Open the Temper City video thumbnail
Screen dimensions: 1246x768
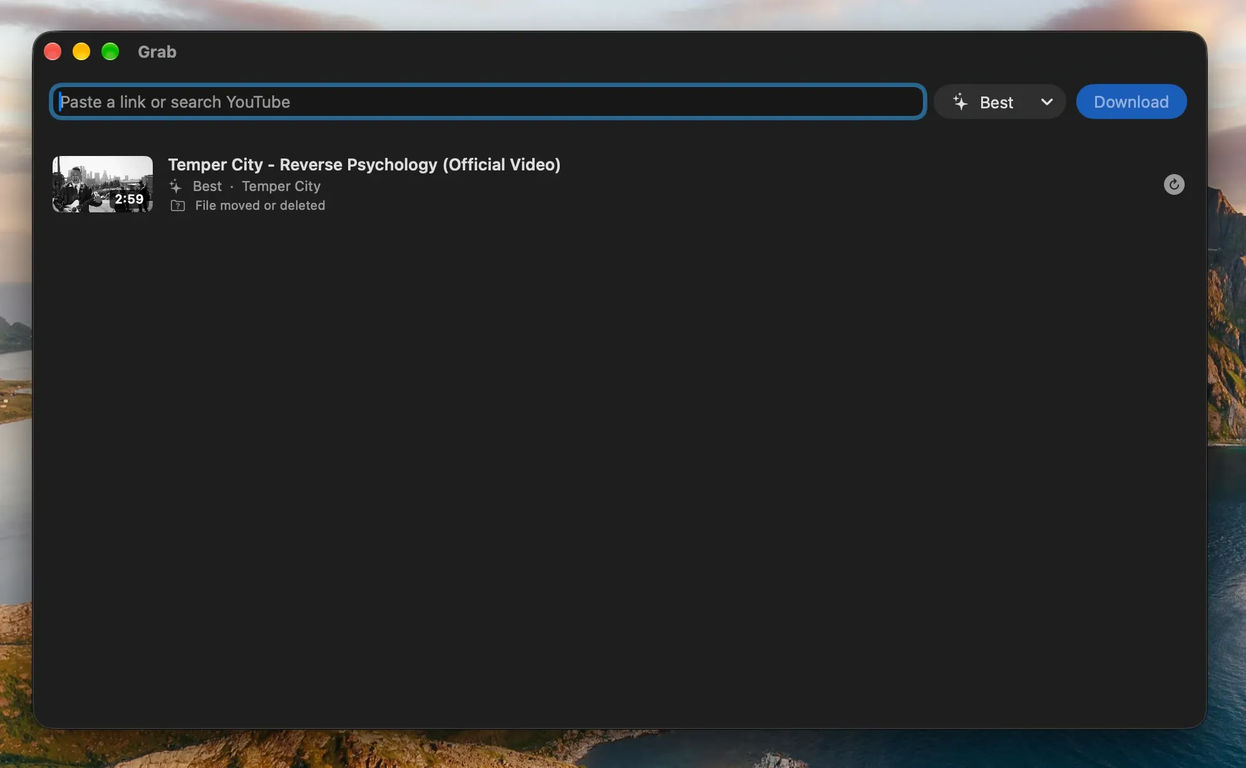click(x=103, y=184)
